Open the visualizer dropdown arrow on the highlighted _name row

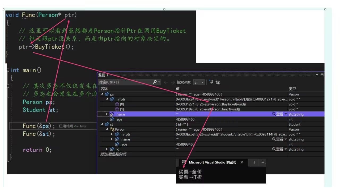(x=286, y=114)
